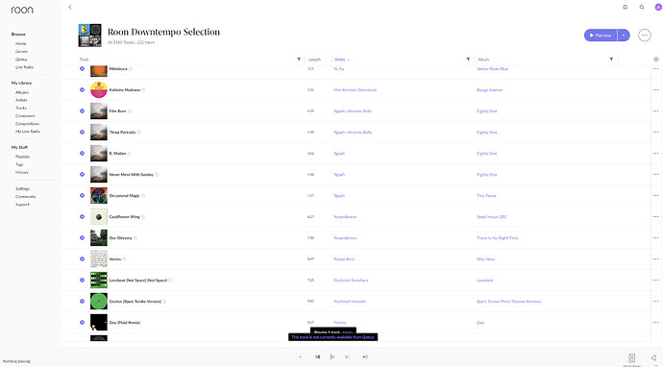
Task: Select the Kahluha Madness album art thumbnail
Action: pos(99,89)
